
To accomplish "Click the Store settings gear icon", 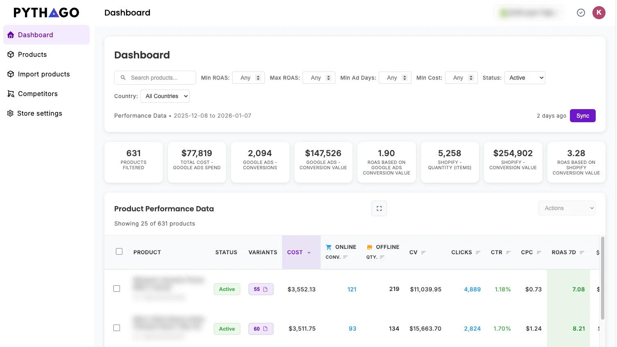I will [x=10, y=113].
